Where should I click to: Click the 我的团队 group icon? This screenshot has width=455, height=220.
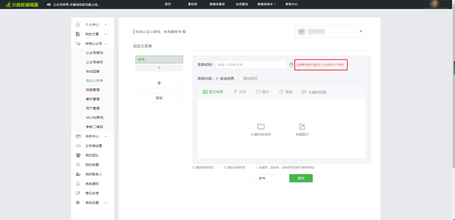pyautogui.click(x=78, y=155)
